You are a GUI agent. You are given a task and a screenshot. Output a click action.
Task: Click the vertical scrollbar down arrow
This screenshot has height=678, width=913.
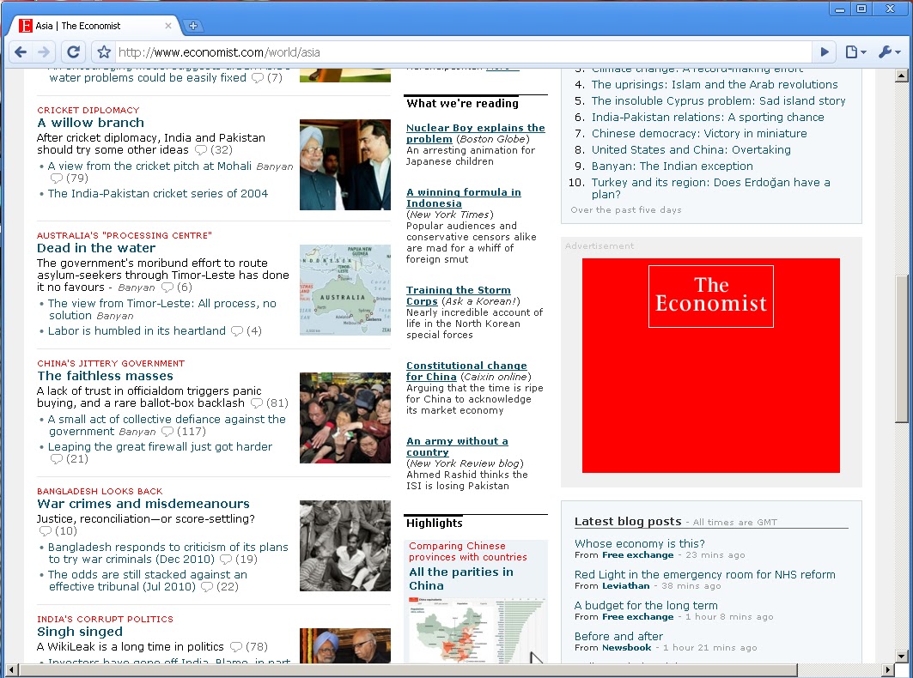coord(901,657)
